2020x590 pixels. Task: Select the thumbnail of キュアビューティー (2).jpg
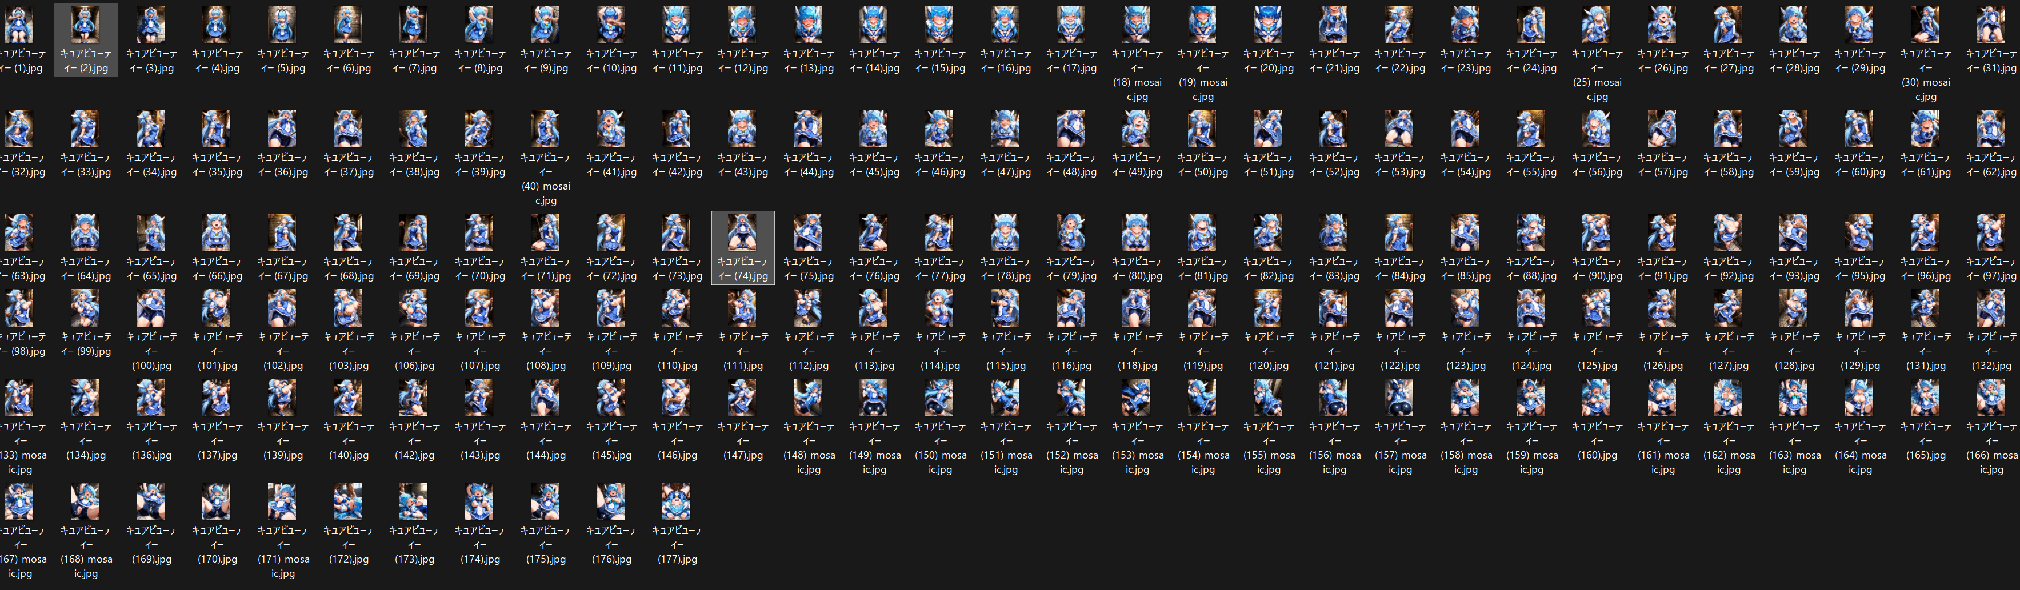pyautogui.click(x=86, y=25)
